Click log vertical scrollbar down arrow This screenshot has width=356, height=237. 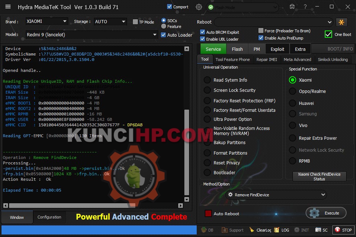tap(187, 199)
